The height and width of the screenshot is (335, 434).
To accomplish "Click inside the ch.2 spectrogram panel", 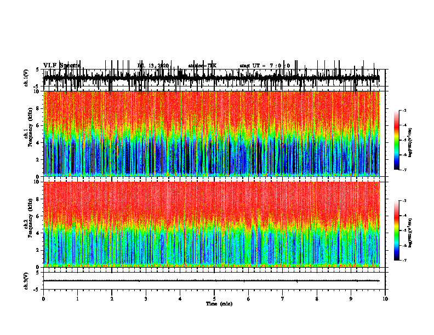I will click(x=212, y=224).
